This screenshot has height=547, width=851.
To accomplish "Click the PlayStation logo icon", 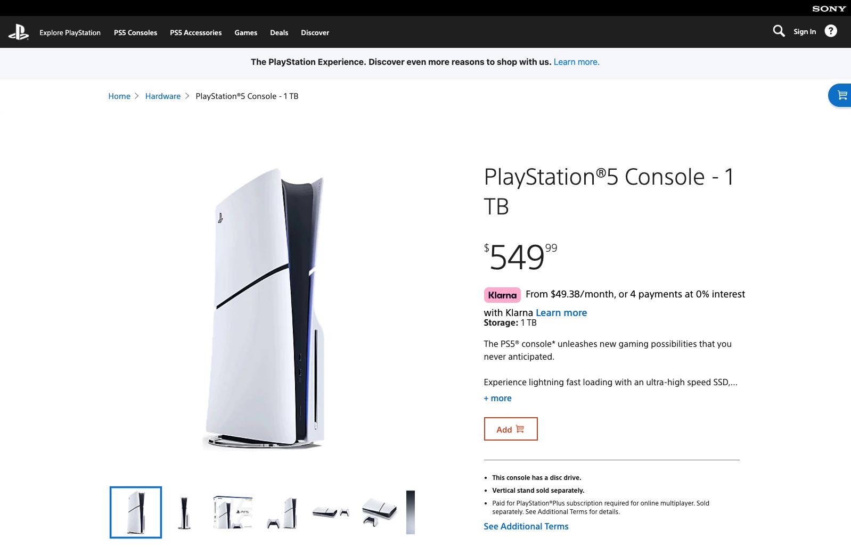I will pyautogui.click(x=19, y=32).
